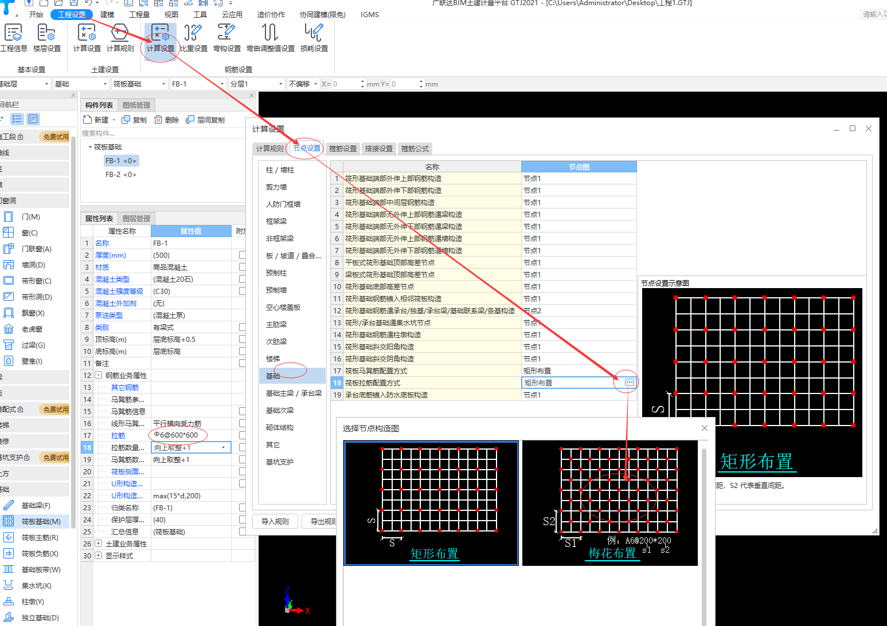Toggle 附加 checkbox for 备注 row
Viewport: 887px width, 626px height.
tap(243, 364)
